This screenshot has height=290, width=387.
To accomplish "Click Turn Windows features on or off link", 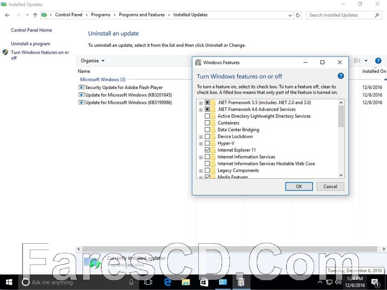I will point(40,55).
